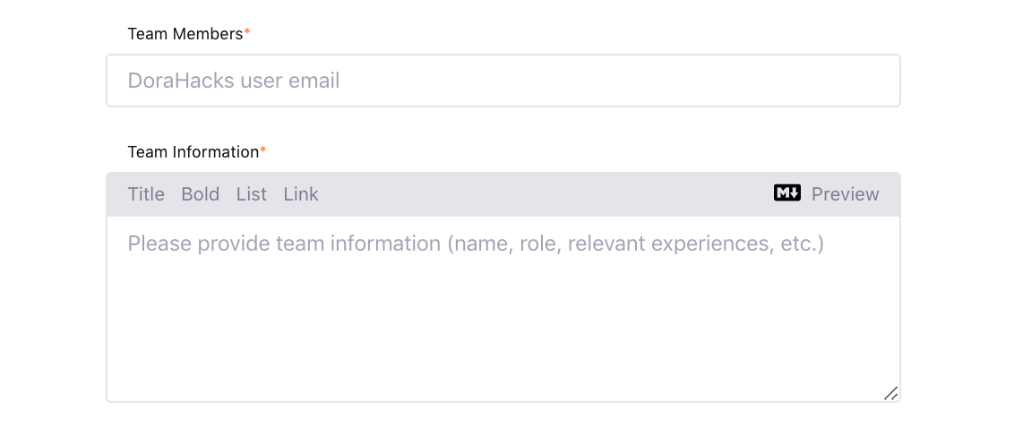Grab the textarea resize handle
Image resolution: width=1014 pixels, height=435 pixels.
pyautogui.click(x=890, y=393)
